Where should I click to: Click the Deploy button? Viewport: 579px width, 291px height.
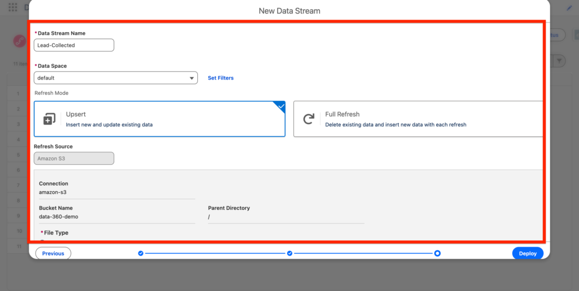(x=528, y=254)
